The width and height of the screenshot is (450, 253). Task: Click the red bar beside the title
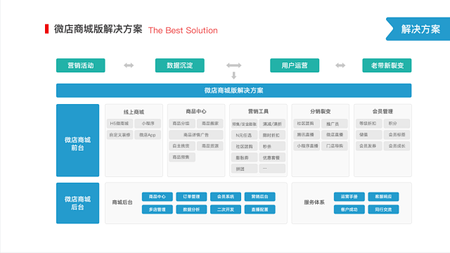[47, 29]
